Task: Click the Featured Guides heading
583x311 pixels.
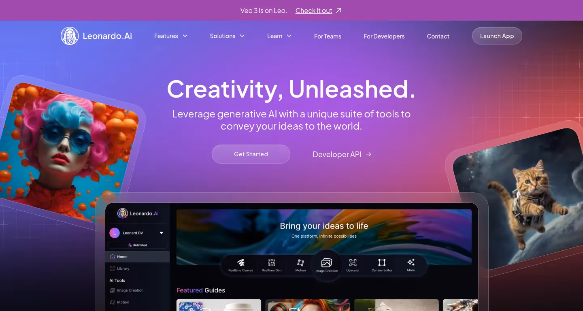Action: click(x=201, y=290)
